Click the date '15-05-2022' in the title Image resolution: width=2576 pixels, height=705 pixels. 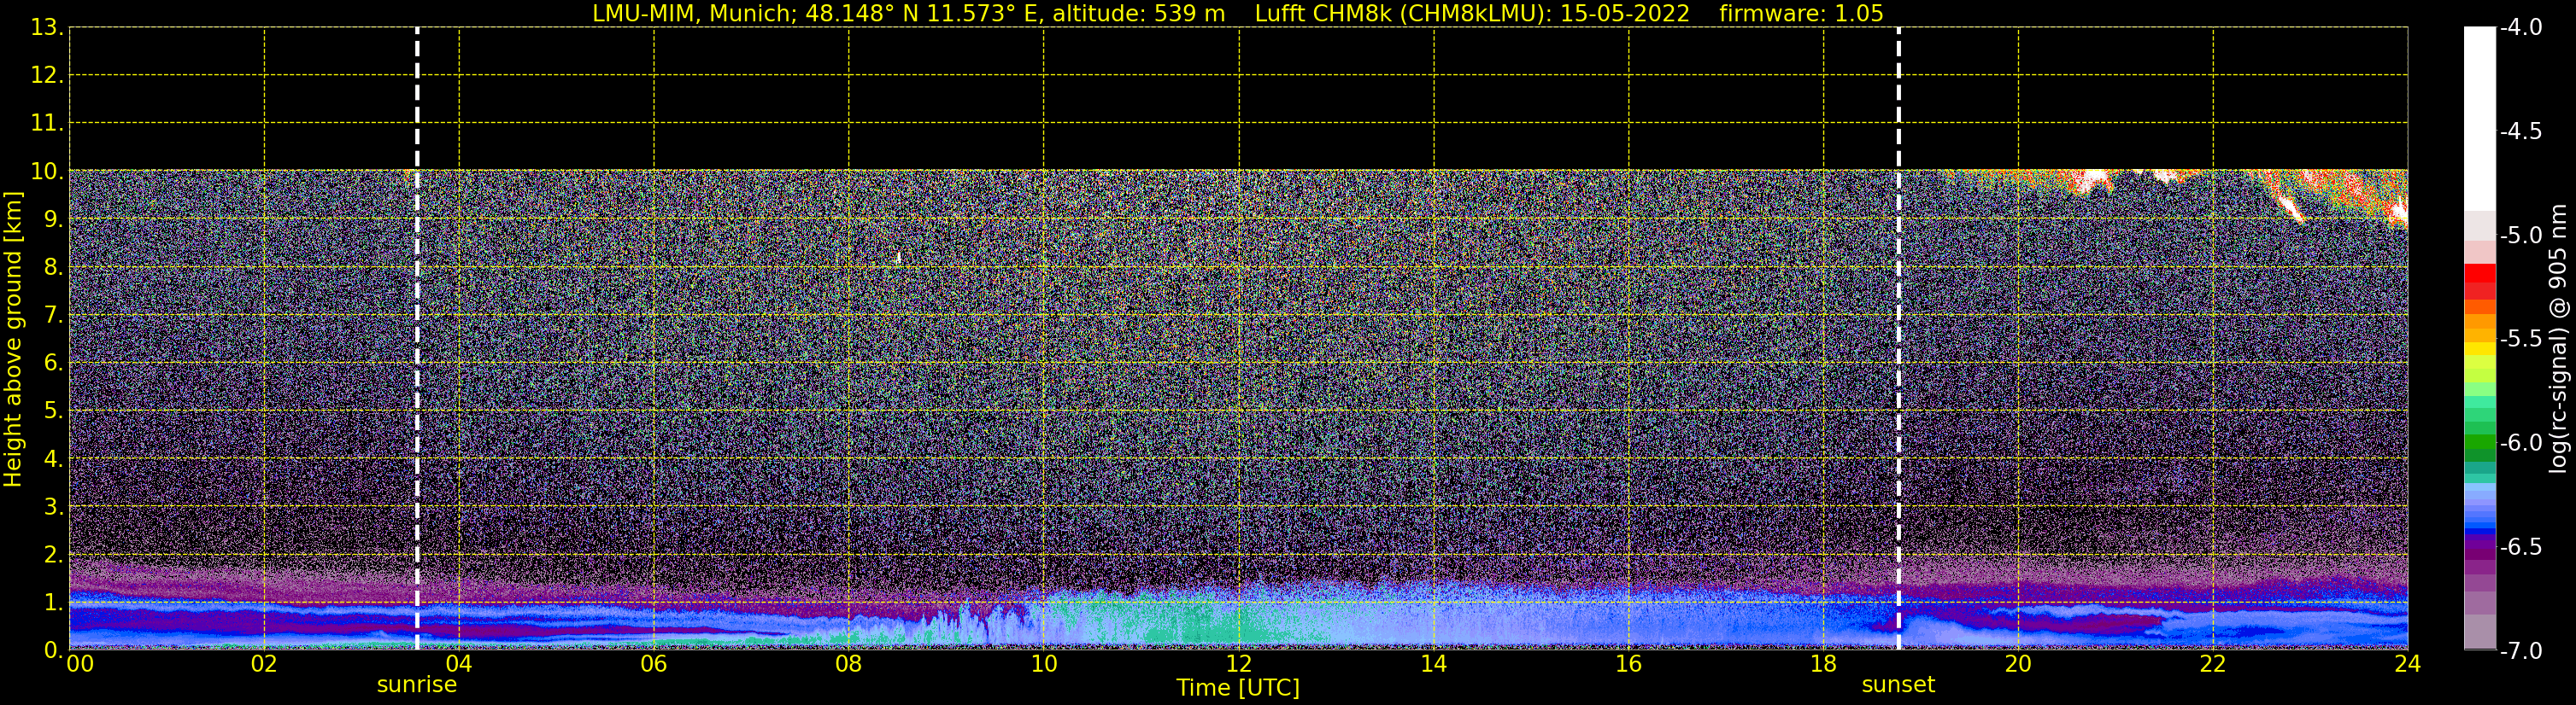pos(1625,14)
